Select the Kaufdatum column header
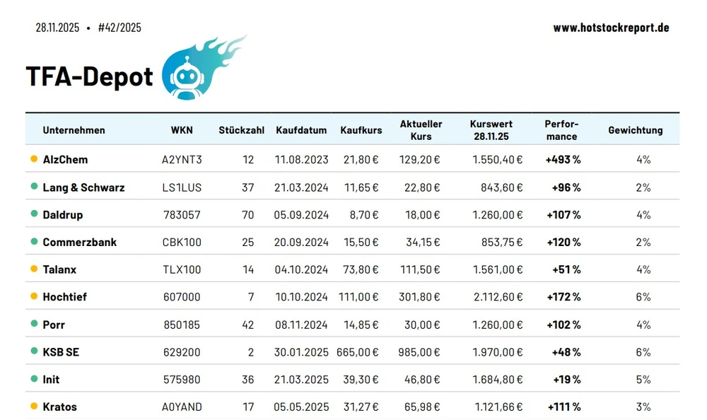 click(301, 130)
